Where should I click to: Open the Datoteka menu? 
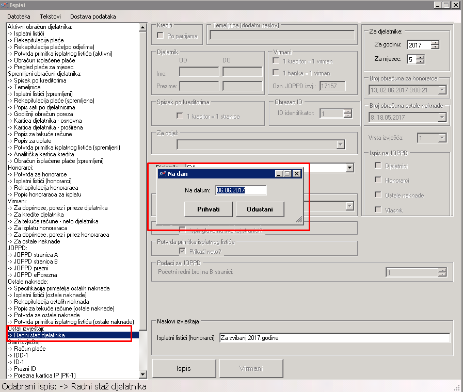pos(19,17)
